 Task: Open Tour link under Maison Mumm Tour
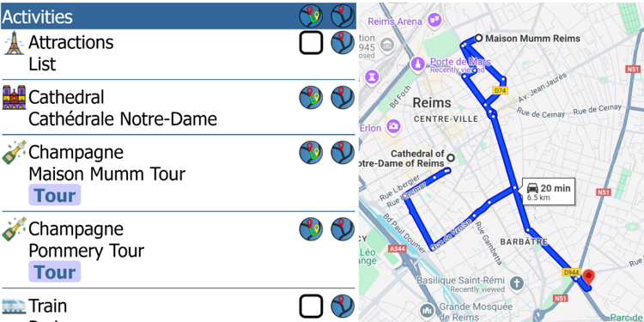point(55,195)
